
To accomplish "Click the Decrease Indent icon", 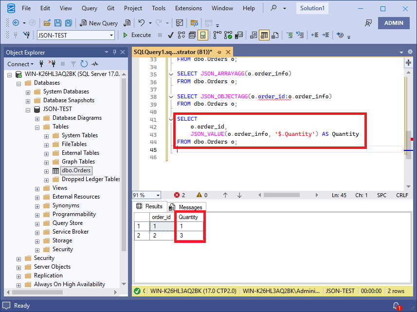I will (x=315, y=35).
